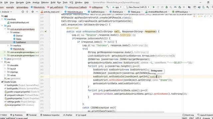Open the Refactor menu
The image size is (213, 119).
click(x=45, y=2)
